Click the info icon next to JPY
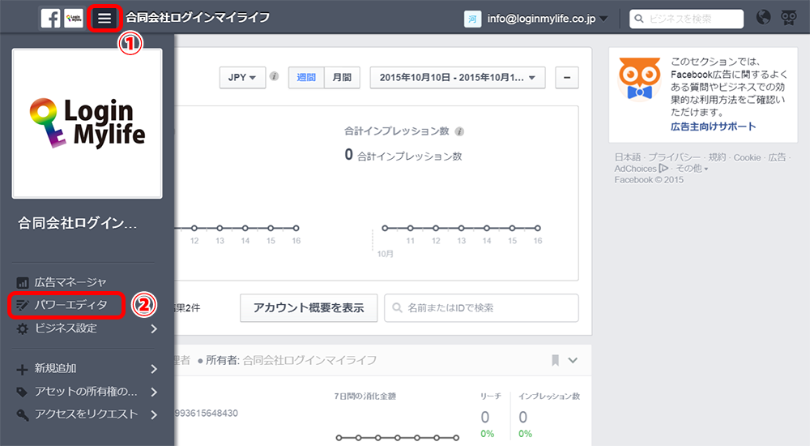The height and width of the screenshot is (446, 810). coord(275,76)
